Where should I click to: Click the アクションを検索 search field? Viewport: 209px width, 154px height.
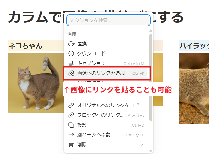point(108,20)
